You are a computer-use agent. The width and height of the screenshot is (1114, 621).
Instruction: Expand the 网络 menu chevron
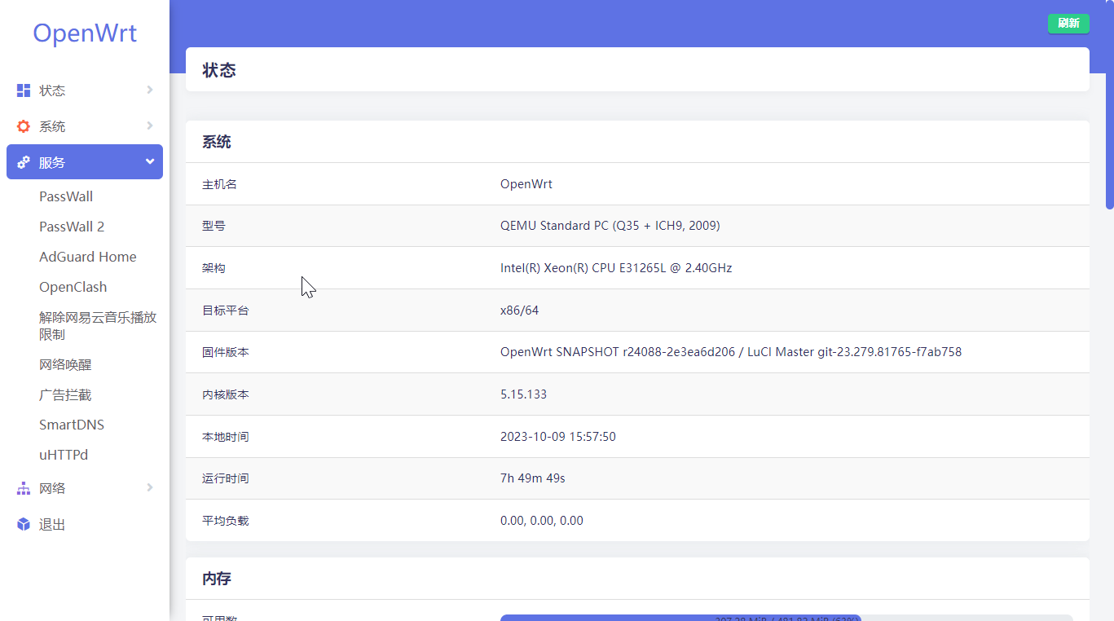(150, 487)
